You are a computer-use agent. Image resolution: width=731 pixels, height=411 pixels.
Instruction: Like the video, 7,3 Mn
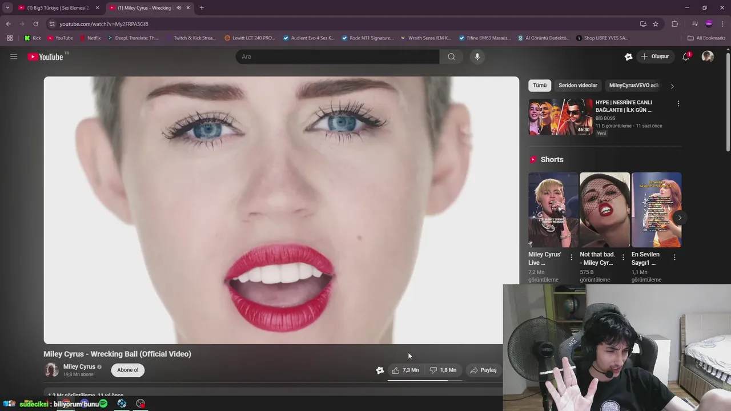[405, 370]
